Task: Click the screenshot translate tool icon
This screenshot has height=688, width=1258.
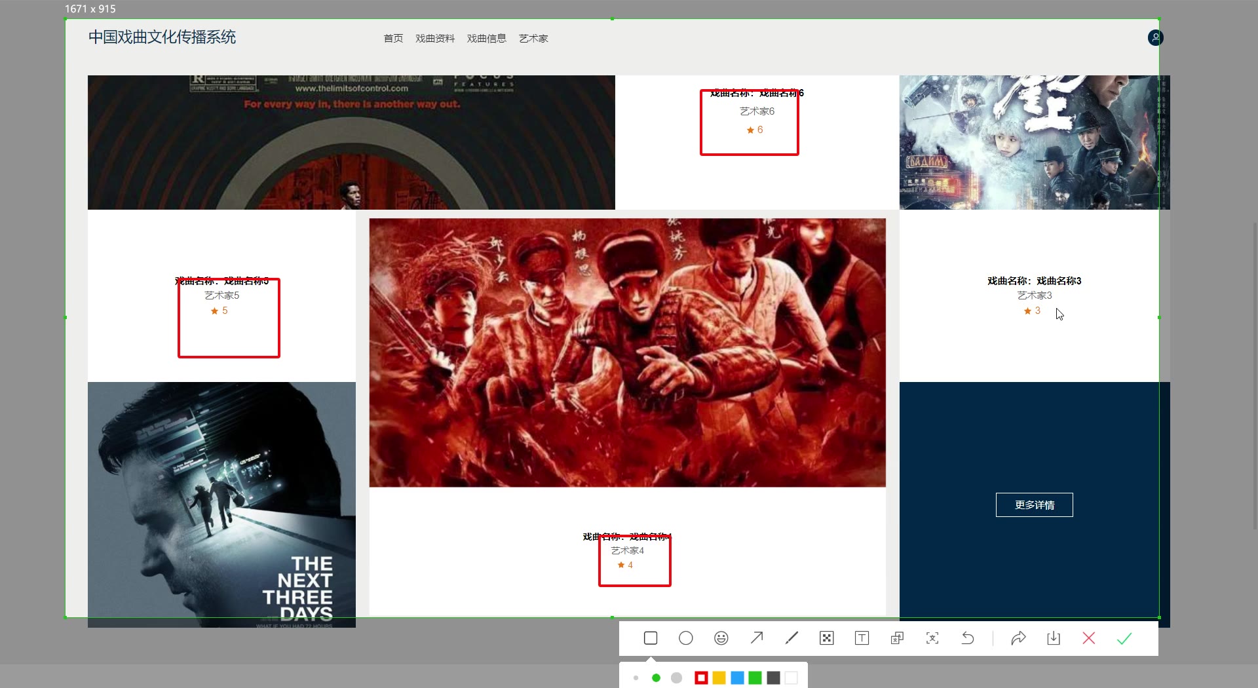Action: point(897,638)
